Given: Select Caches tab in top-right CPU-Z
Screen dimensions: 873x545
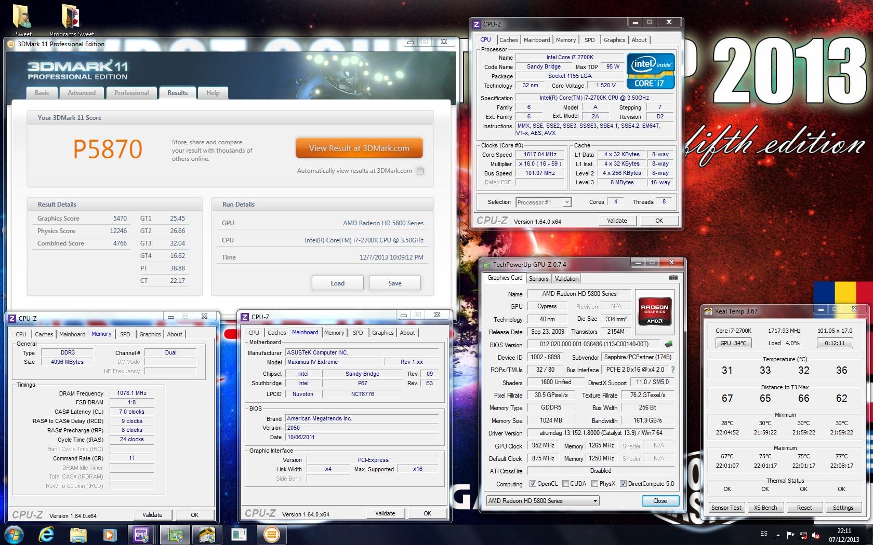Looking at the screenshot, I should [508, 40].
